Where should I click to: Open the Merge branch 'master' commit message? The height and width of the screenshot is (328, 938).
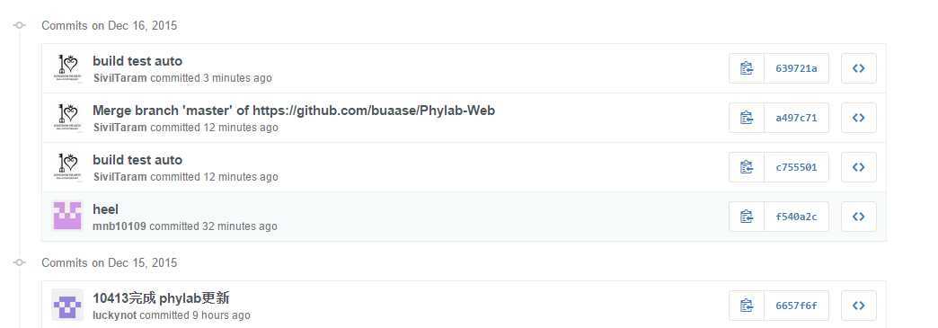tap(294, 111)
